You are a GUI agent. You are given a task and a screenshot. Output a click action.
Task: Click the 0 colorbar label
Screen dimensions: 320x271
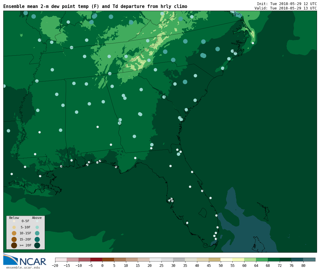point(102,265)
